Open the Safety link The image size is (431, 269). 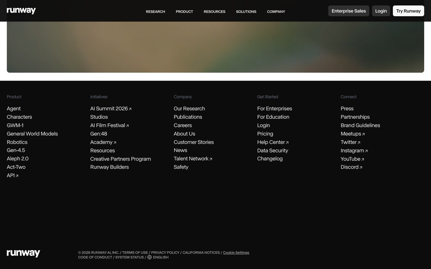click(x=181, y=167)
